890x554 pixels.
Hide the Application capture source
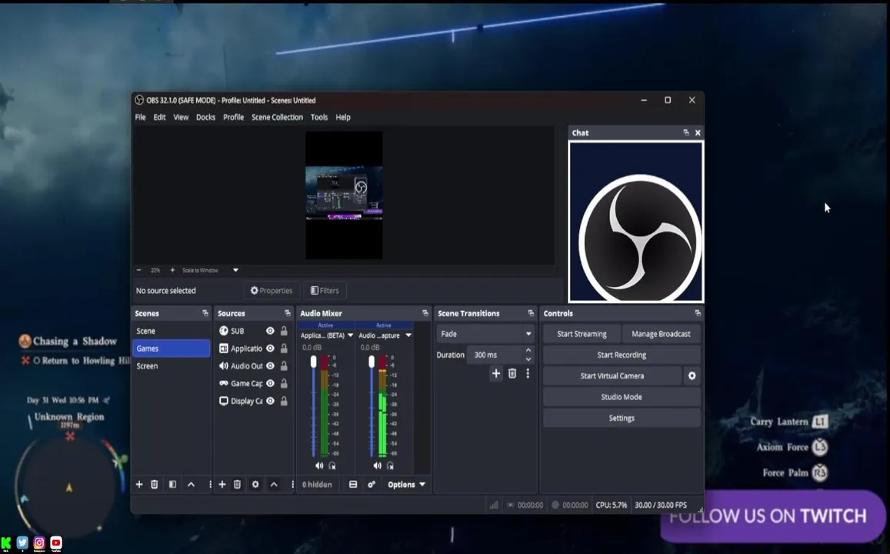(270, 349)
